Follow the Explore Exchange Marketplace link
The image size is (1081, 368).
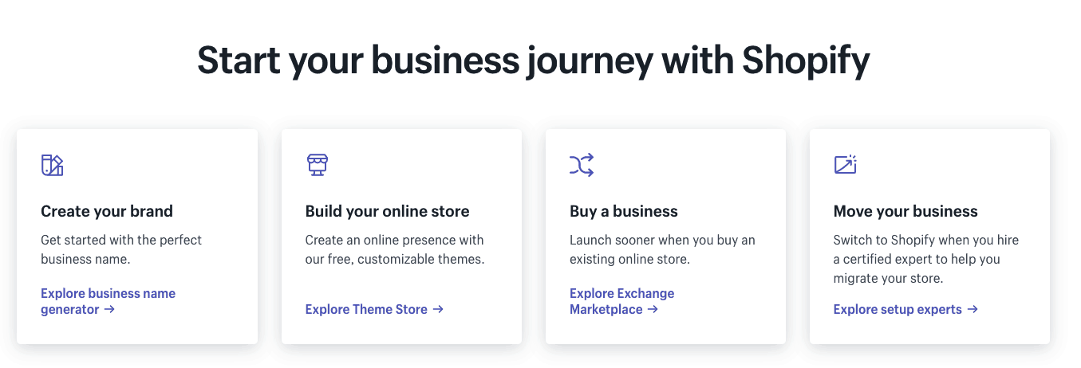coord(621,301)
